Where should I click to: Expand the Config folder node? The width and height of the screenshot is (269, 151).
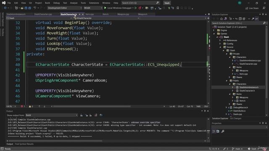point(220,44)
